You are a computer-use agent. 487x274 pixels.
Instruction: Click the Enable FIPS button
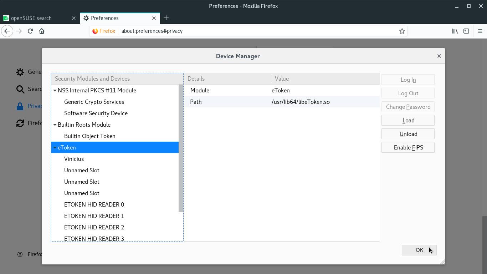click(408, 148)
